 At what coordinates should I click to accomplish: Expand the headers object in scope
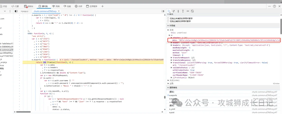coord(171,45)
